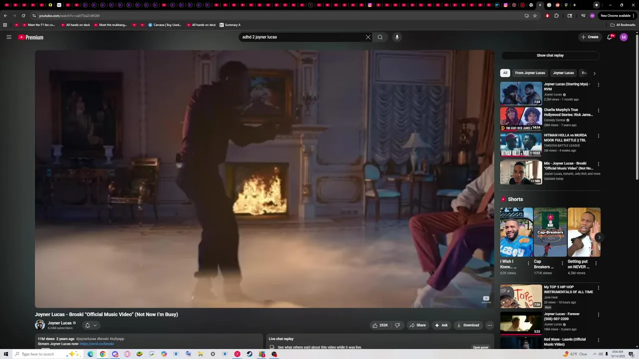Select the From Joyner Lucas chip
639x359 pixels.
tap(530, 73)
